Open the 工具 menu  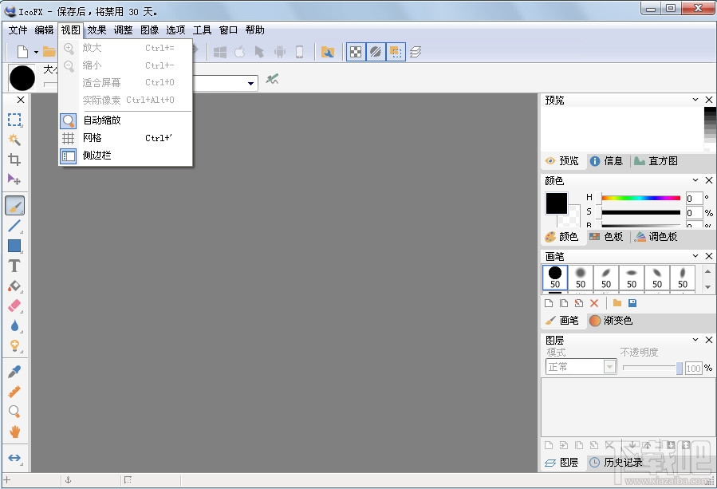coord(201,30)
